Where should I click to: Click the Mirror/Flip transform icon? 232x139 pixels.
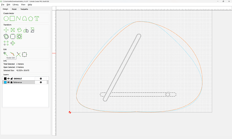coord(26,30)
